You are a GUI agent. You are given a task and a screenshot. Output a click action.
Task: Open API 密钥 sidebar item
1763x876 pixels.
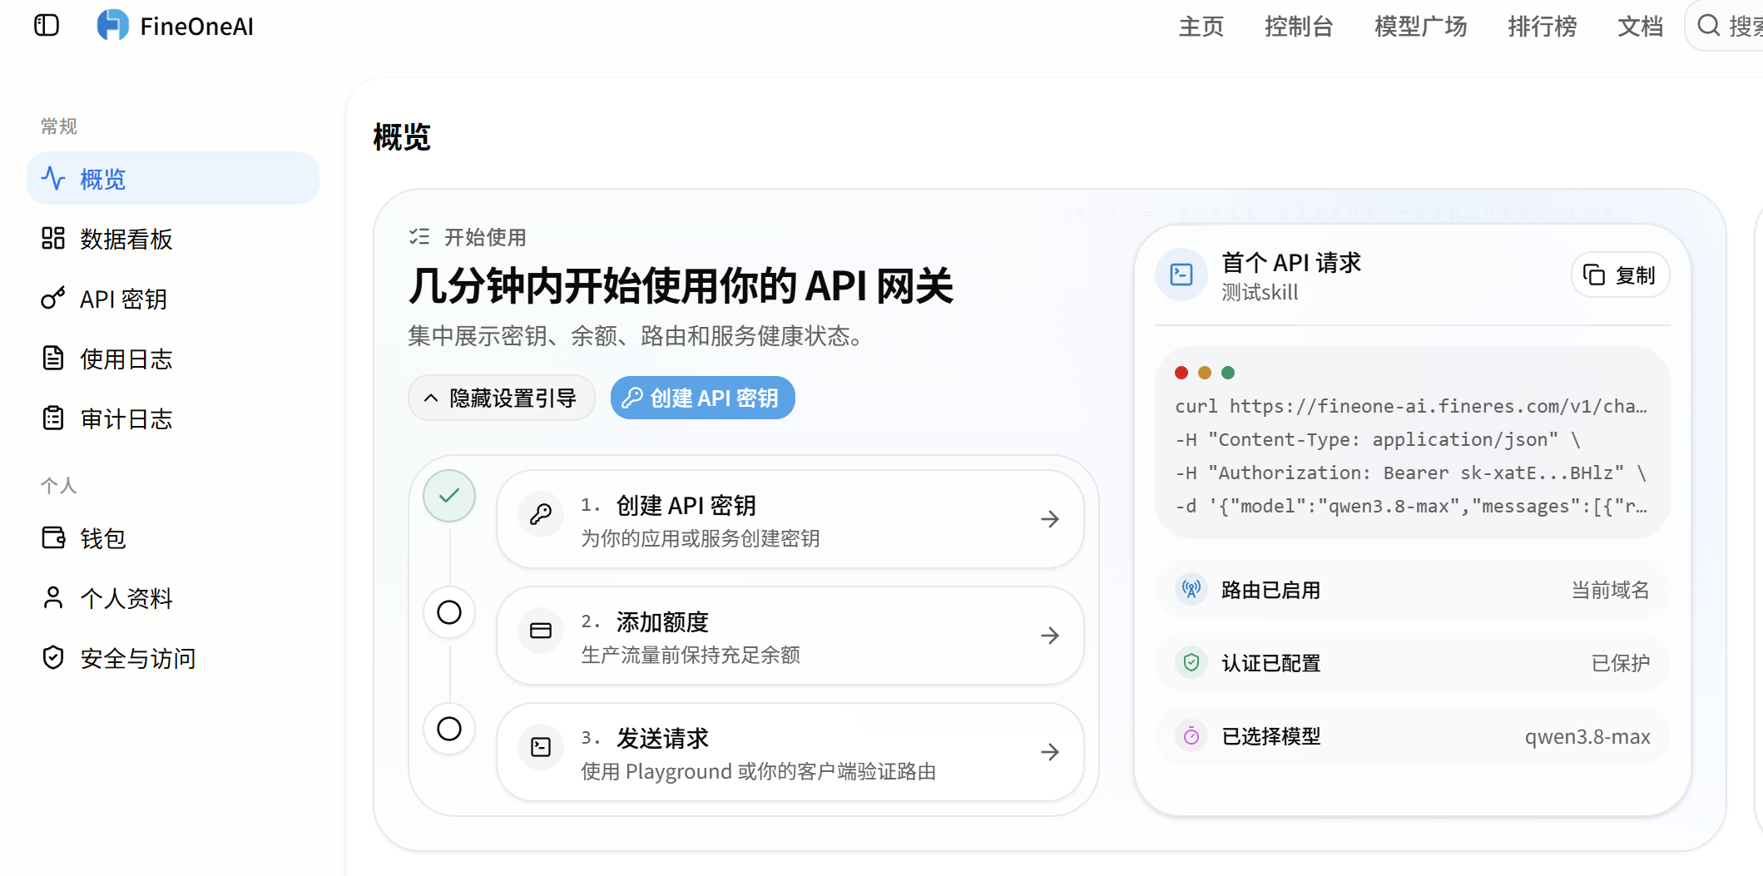pos(173,299)
